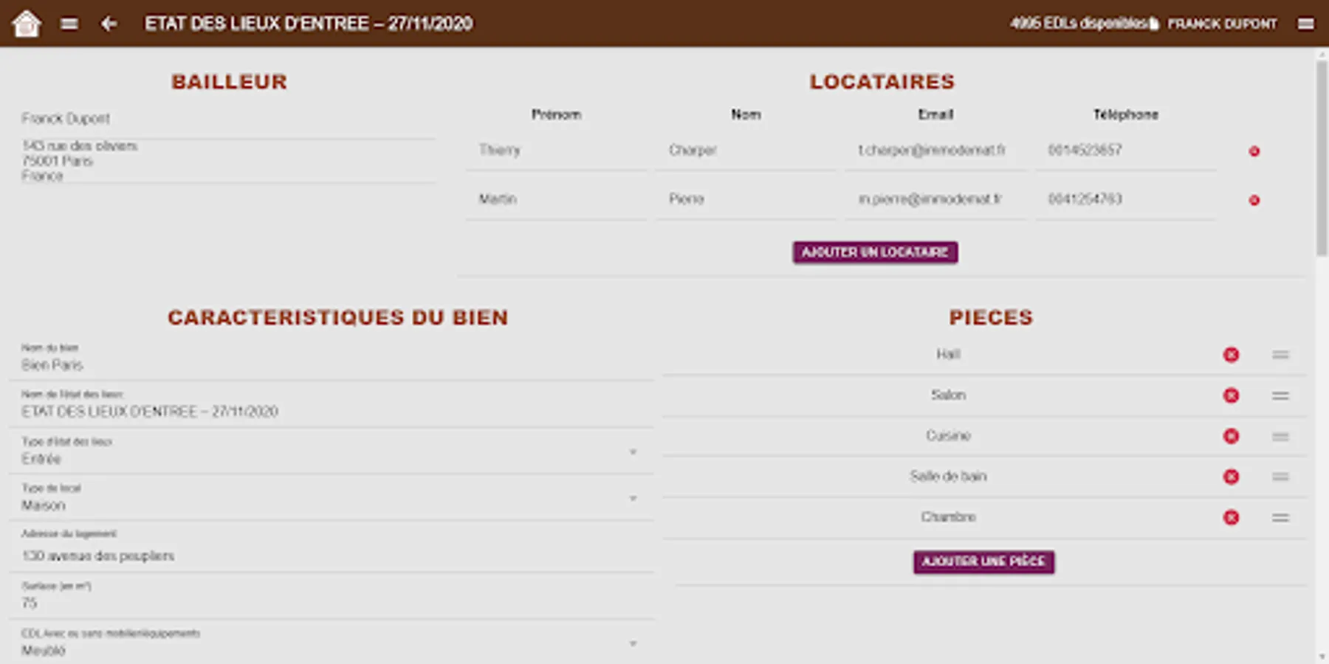Click the drag handle next to Chambre
The image size is (1329, 664).
(x=1281, y=518)
